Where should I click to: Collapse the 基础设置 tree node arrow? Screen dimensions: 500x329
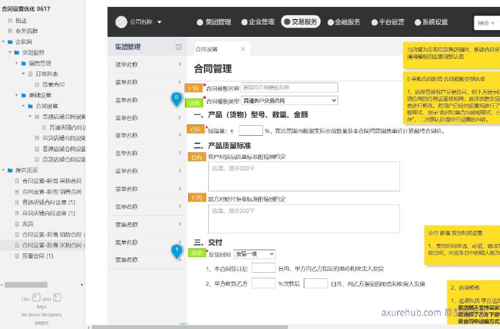(x=17, y=95)
